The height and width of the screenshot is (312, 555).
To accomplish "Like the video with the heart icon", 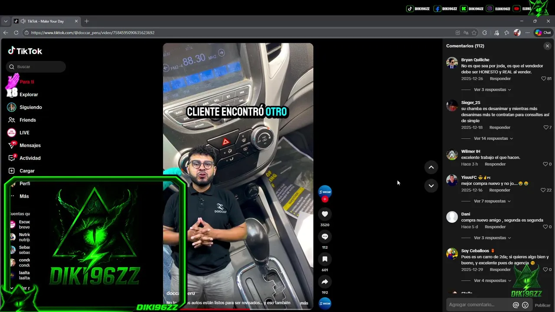I will [325, 214].
